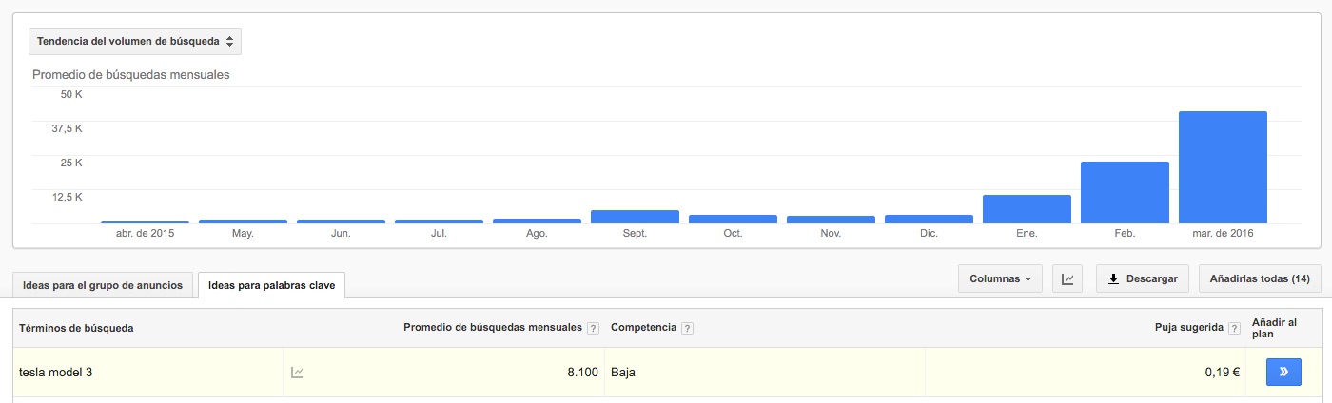Open help icon next to Puja sugerida
1332x403 pixels.
(1234, 329)
